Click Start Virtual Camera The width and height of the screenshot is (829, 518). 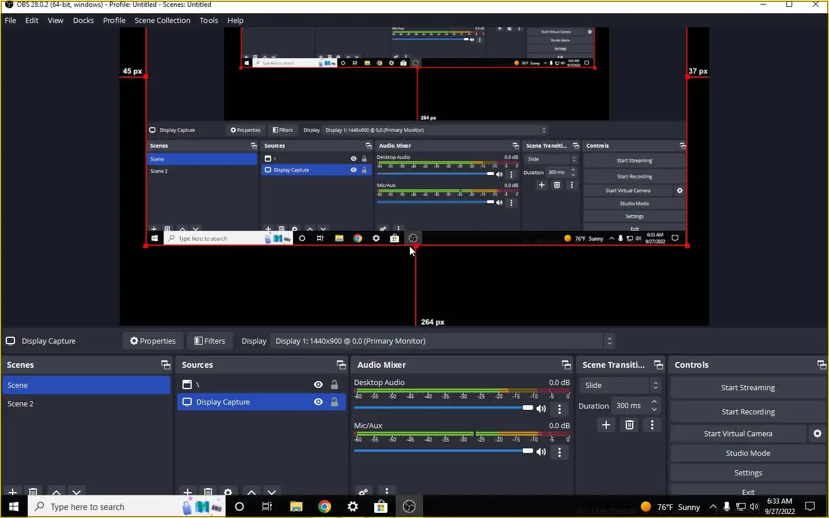[738, 433]
